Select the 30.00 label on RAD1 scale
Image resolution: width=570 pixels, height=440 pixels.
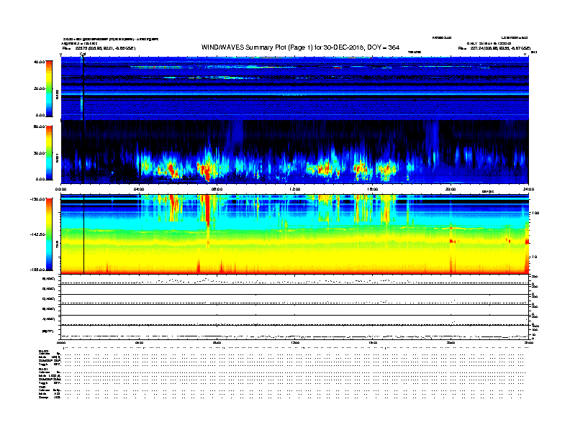[x=40, y=153]
